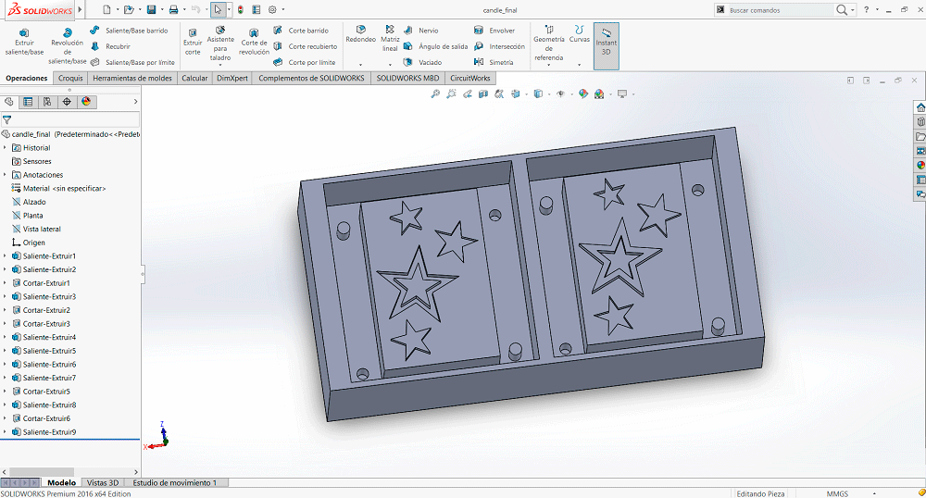Select the Intersección tool
The image size is (926, 498).
point(499,46)
